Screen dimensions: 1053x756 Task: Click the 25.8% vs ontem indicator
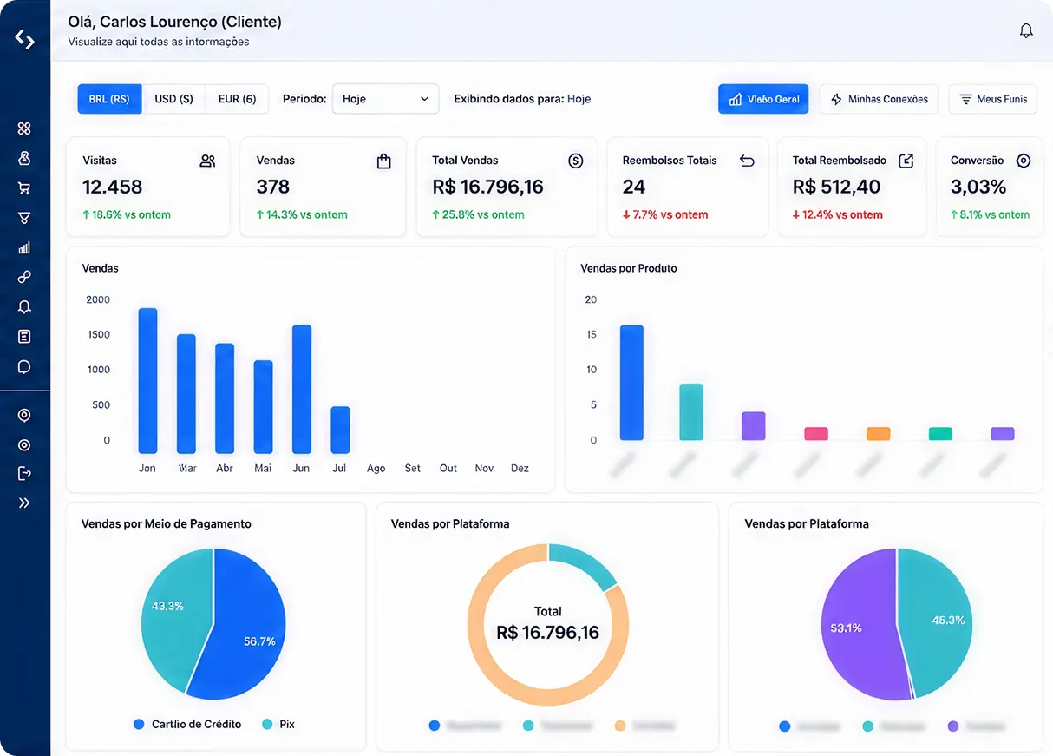pyautogui.click(x=478, y=214)
